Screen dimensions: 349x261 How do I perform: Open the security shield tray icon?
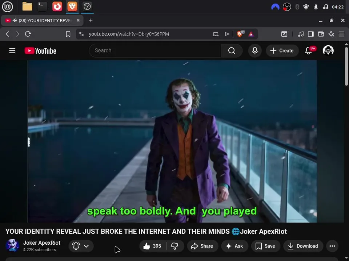[306, 7]
